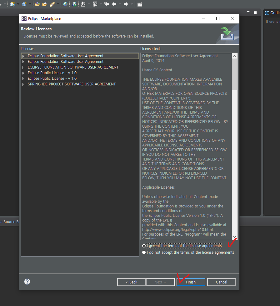Screen dimensions: 280x306
Task: Click the Back button in the dialog
Action: [132, 282]
